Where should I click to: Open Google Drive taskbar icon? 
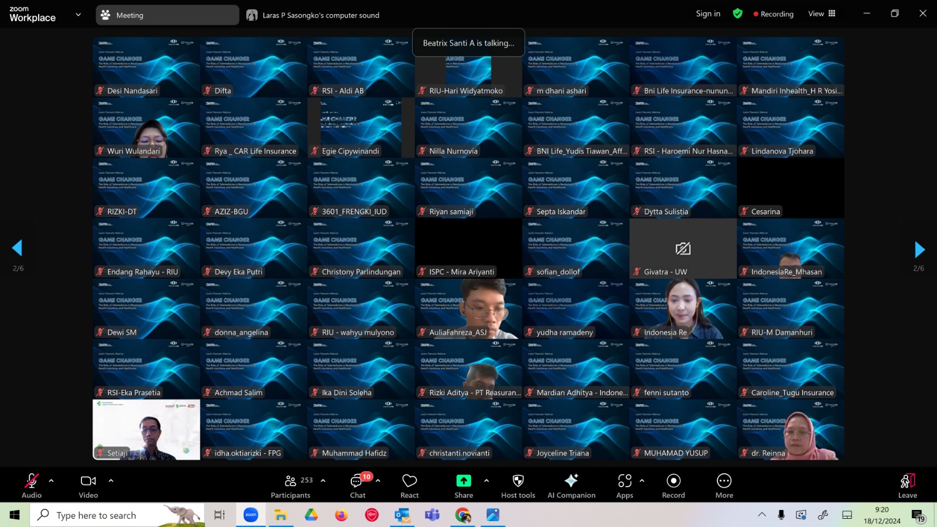click(311, 515)
